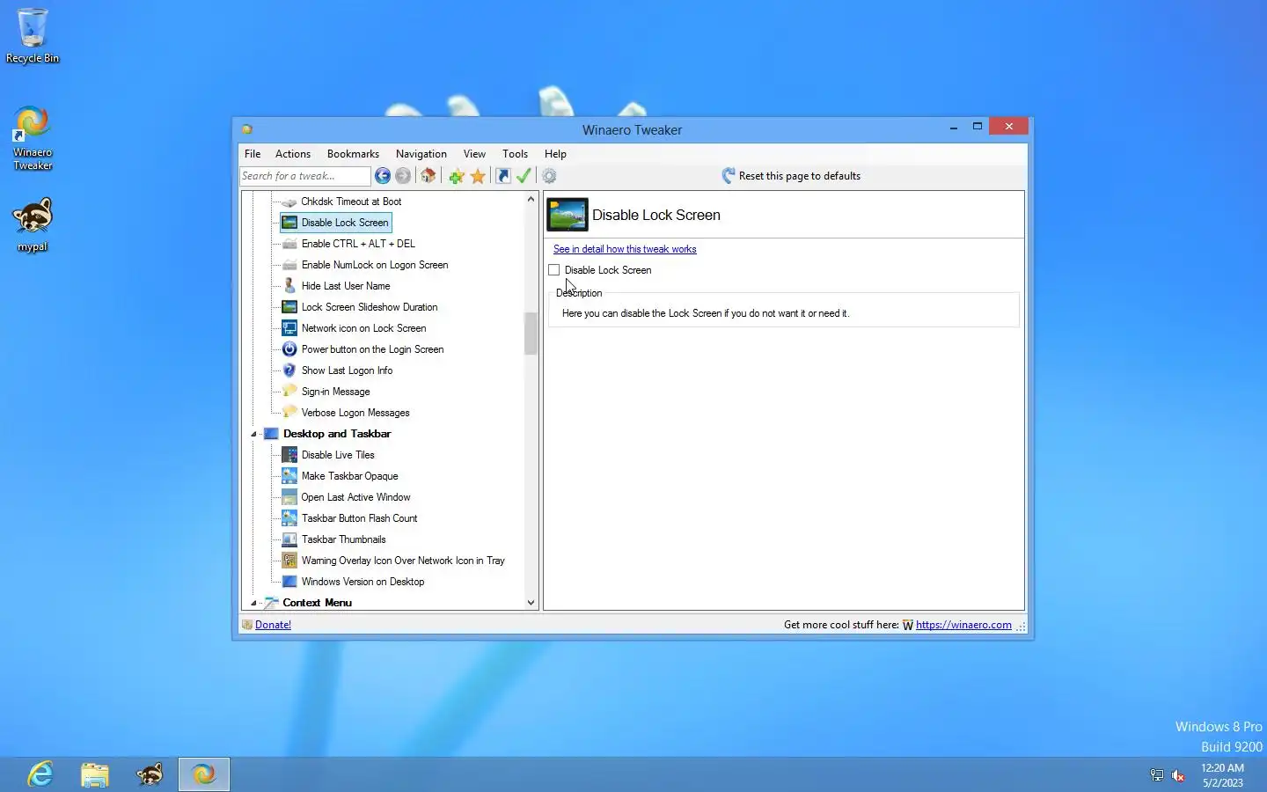Click icon of Enable CTRL + ALT + DEL

(x=289, y=244)
